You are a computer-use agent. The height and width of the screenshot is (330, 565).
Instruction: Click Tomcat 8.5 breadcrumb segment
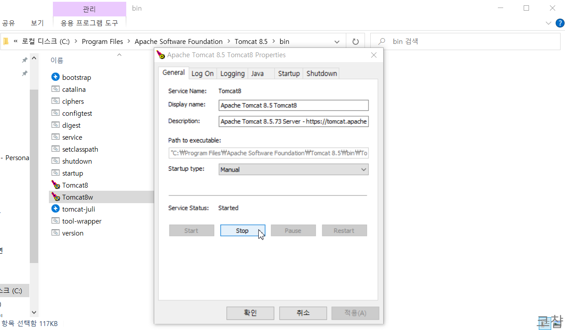pos(251,41)
